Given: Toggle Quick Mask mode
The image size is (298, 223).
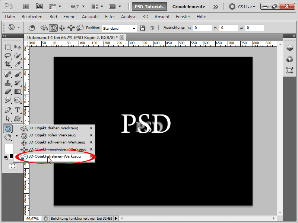Looking at the screenshot, I should tap(13, 166).
